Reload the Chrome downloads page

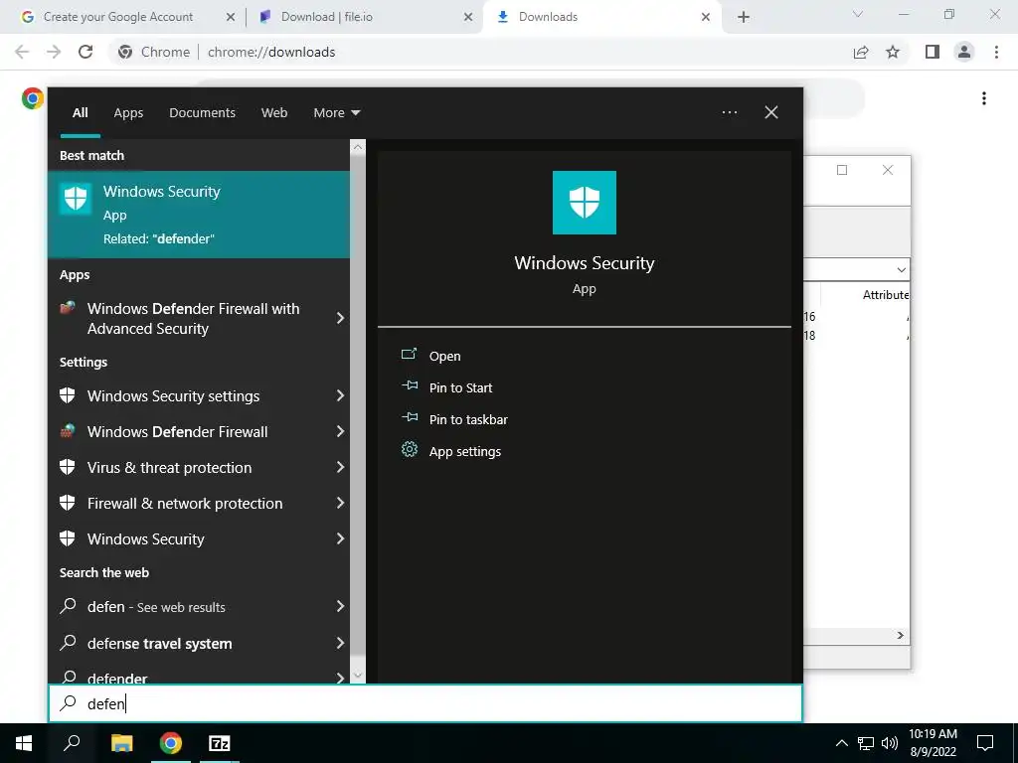tap(85, 52)
